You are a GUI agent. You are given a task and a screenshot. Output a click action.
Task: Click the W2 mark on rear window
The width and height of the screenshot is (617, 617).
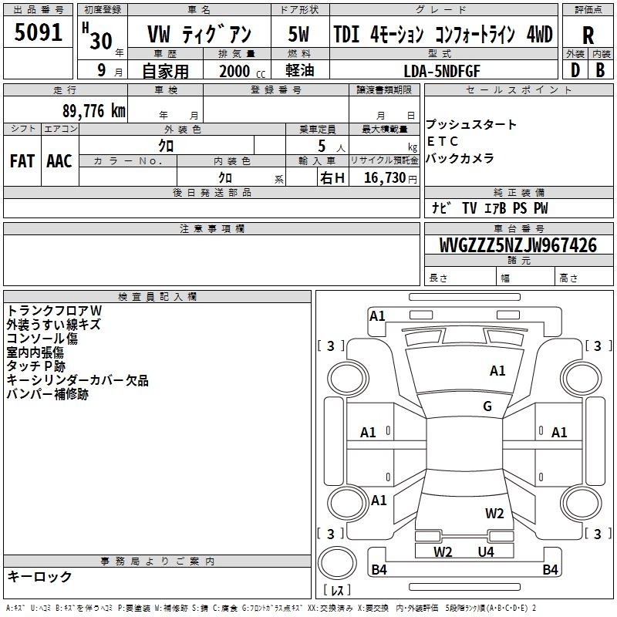click(494, 514)
